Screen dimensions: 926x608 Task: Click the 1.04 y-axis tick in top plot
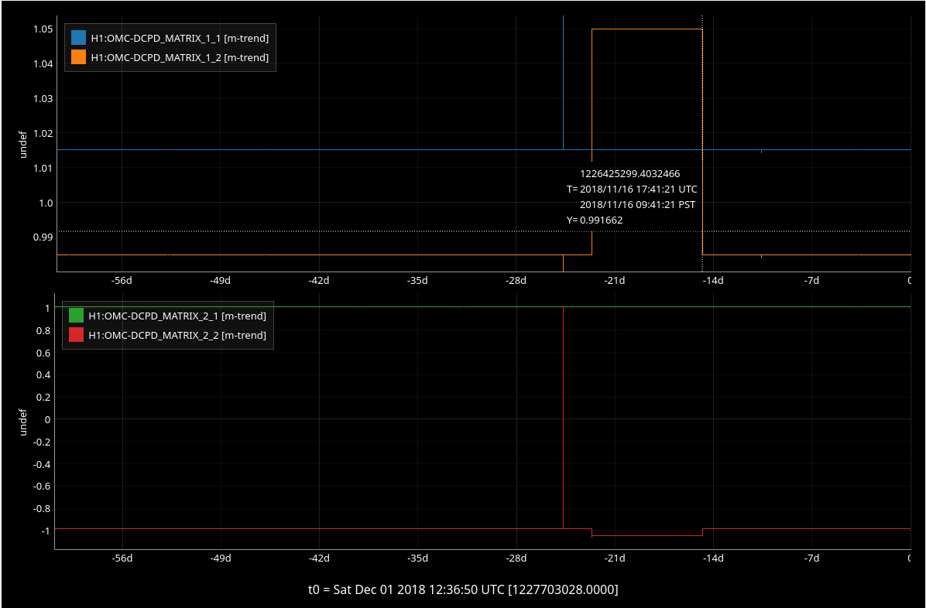tap(43, 63)
